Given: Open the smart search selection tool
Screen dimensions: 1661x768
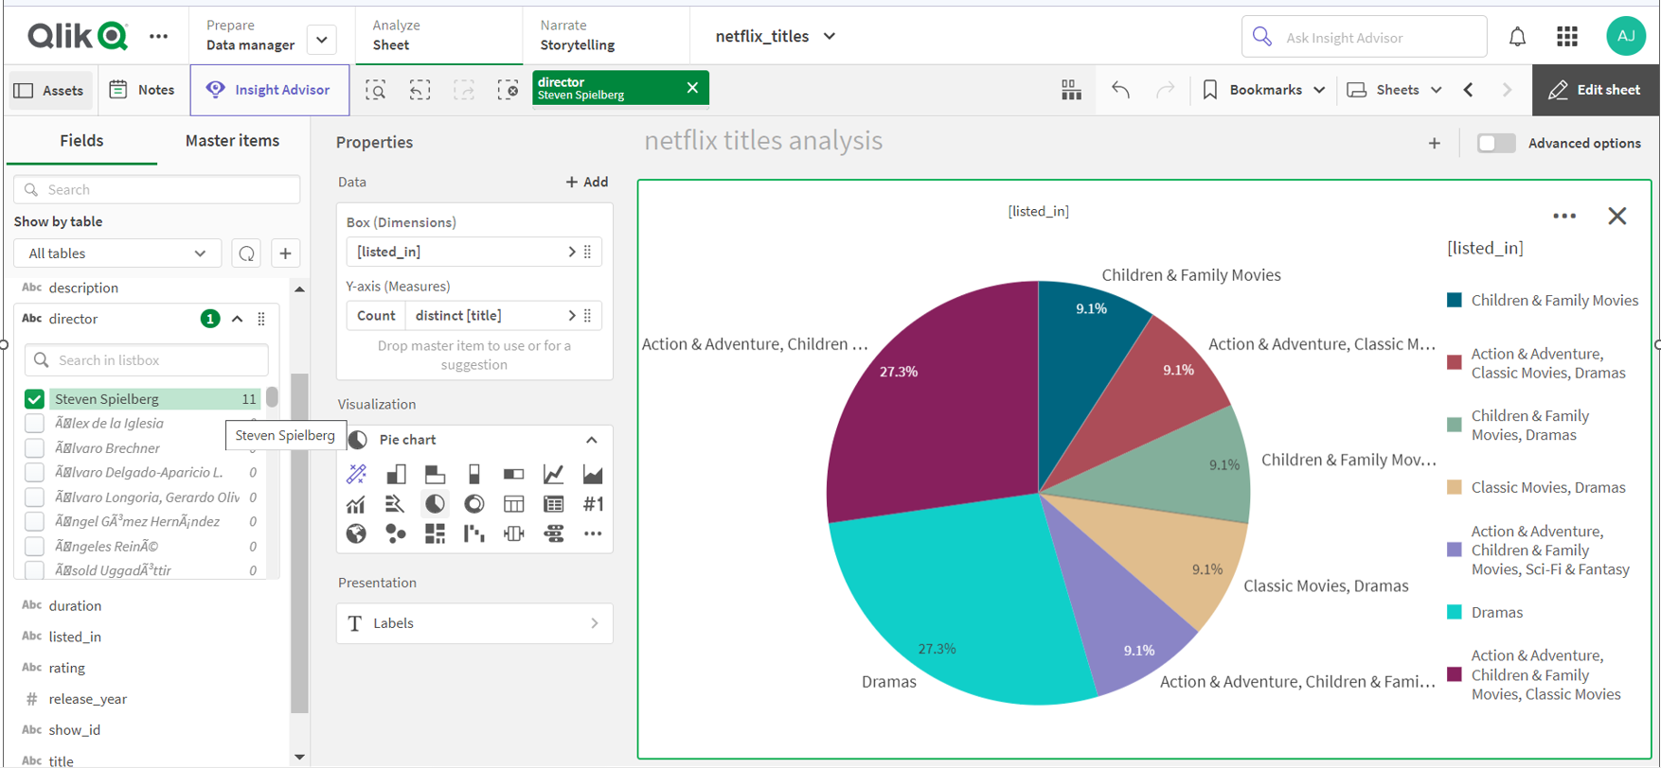Looking at the screenshot, I should pyautogui.click(x=376, y=90).
